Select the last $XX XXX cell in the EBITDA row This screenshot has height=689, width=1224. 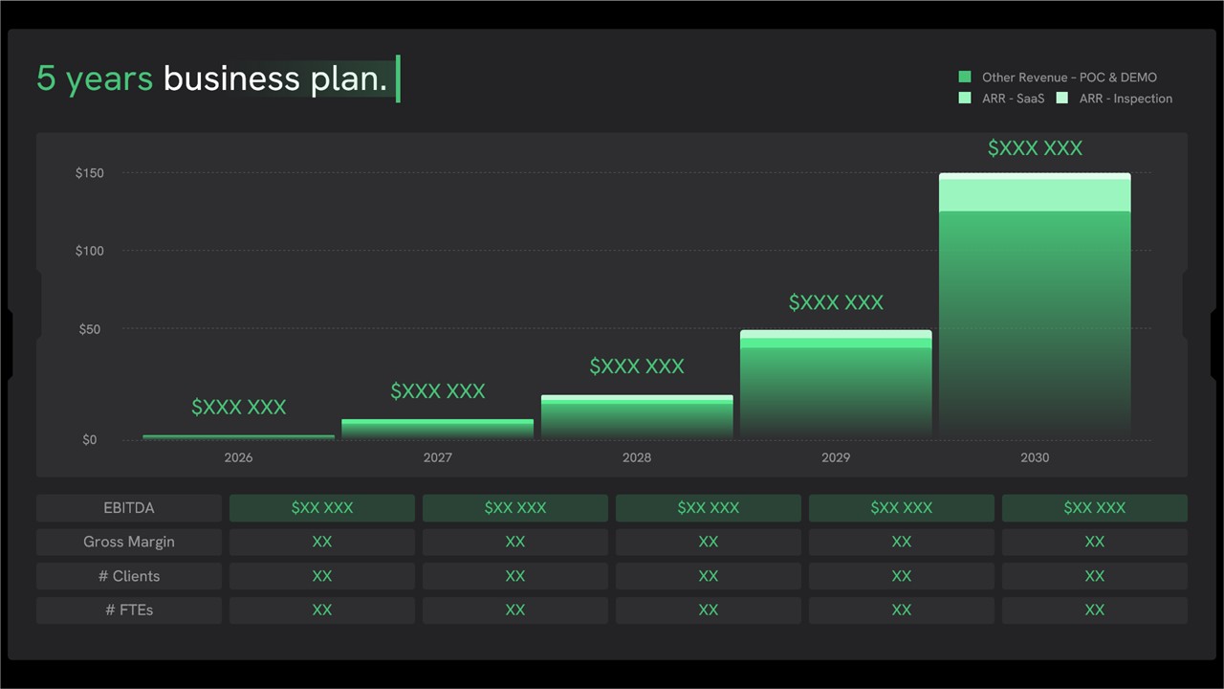(1095, 508)
